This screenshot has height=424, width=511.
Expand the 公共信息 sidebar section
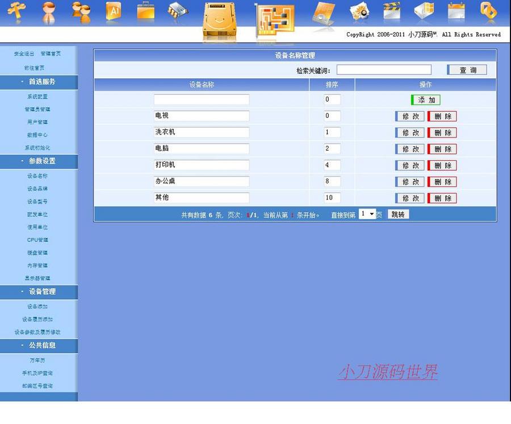[x=40, y=346]
